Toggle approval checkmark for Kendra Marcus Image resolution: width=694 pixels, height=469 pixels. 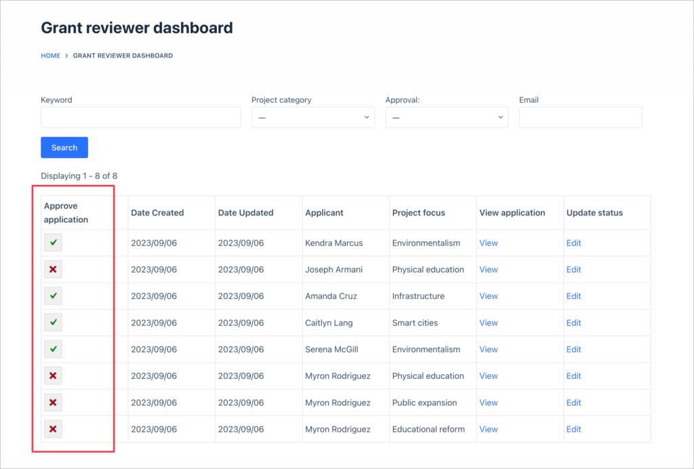[53, 243]
